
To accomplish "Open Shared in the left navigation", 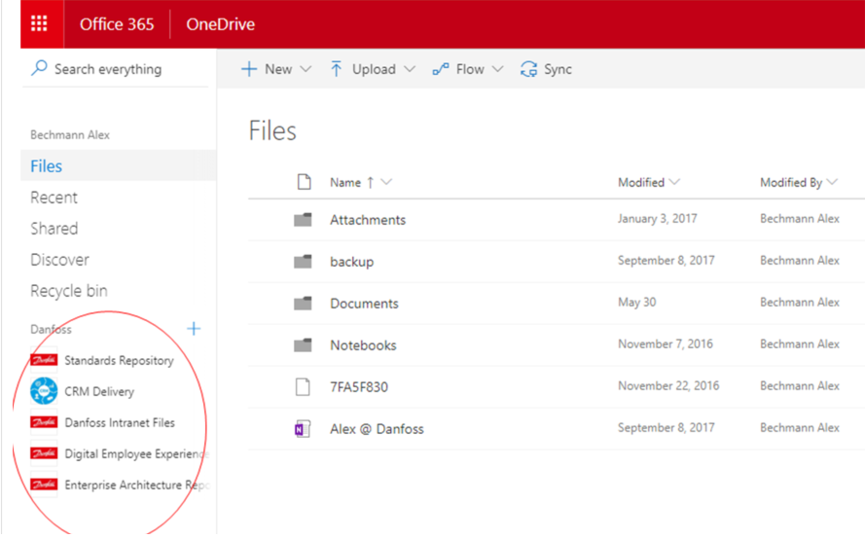I will (54, 229).
